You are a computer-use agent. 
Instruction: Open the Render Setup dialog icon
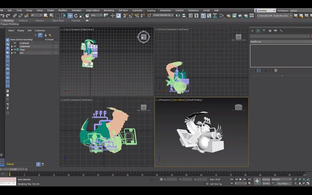pyautogui.click(x=229, y=15)
